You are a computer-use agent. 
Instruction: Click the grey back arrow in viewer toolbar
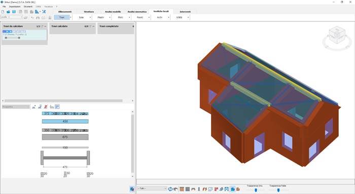coord(175,189)
